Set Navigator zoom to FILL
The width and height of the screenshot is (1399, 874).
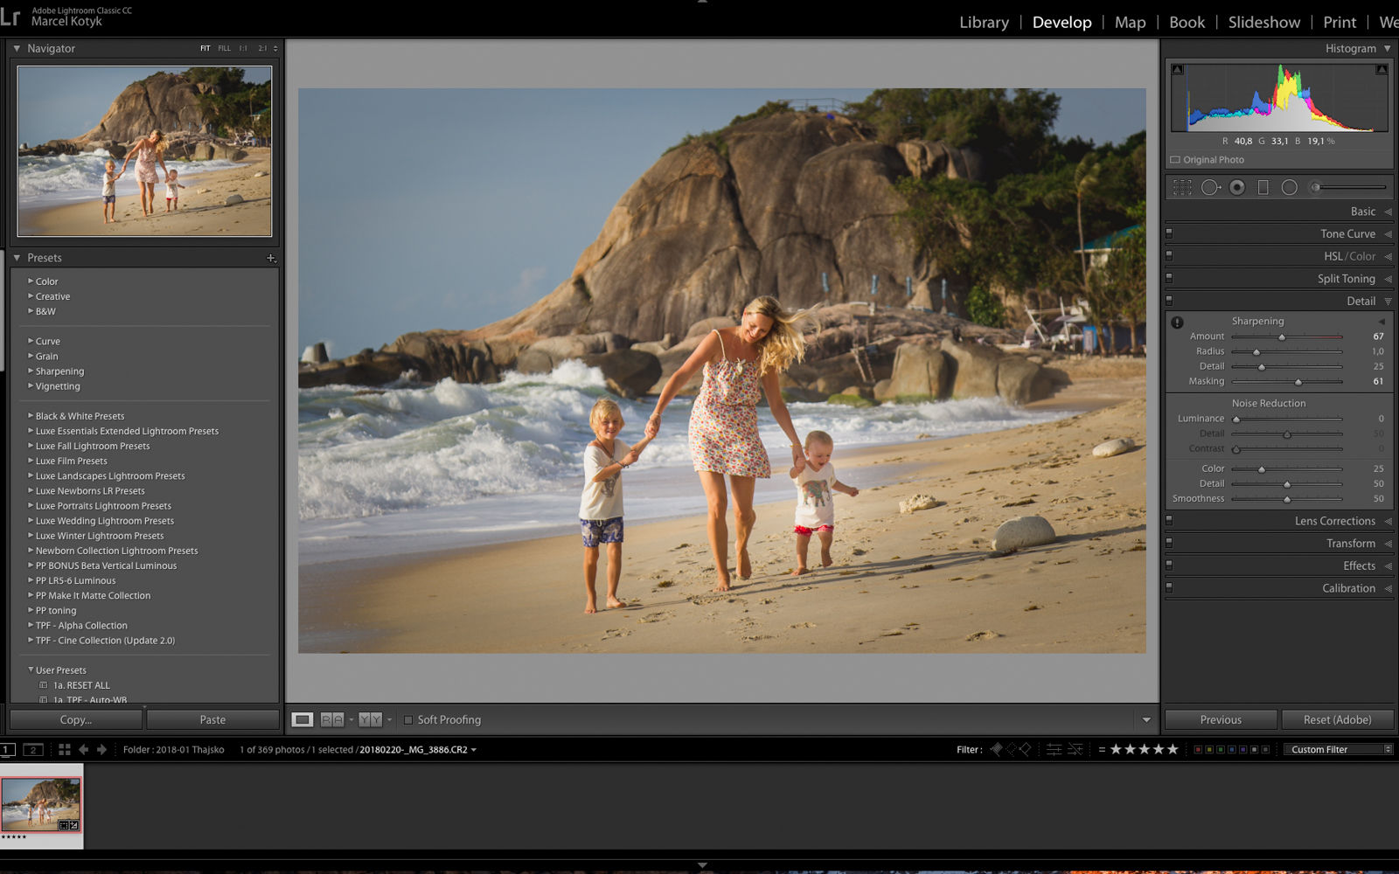pos(225,49)
